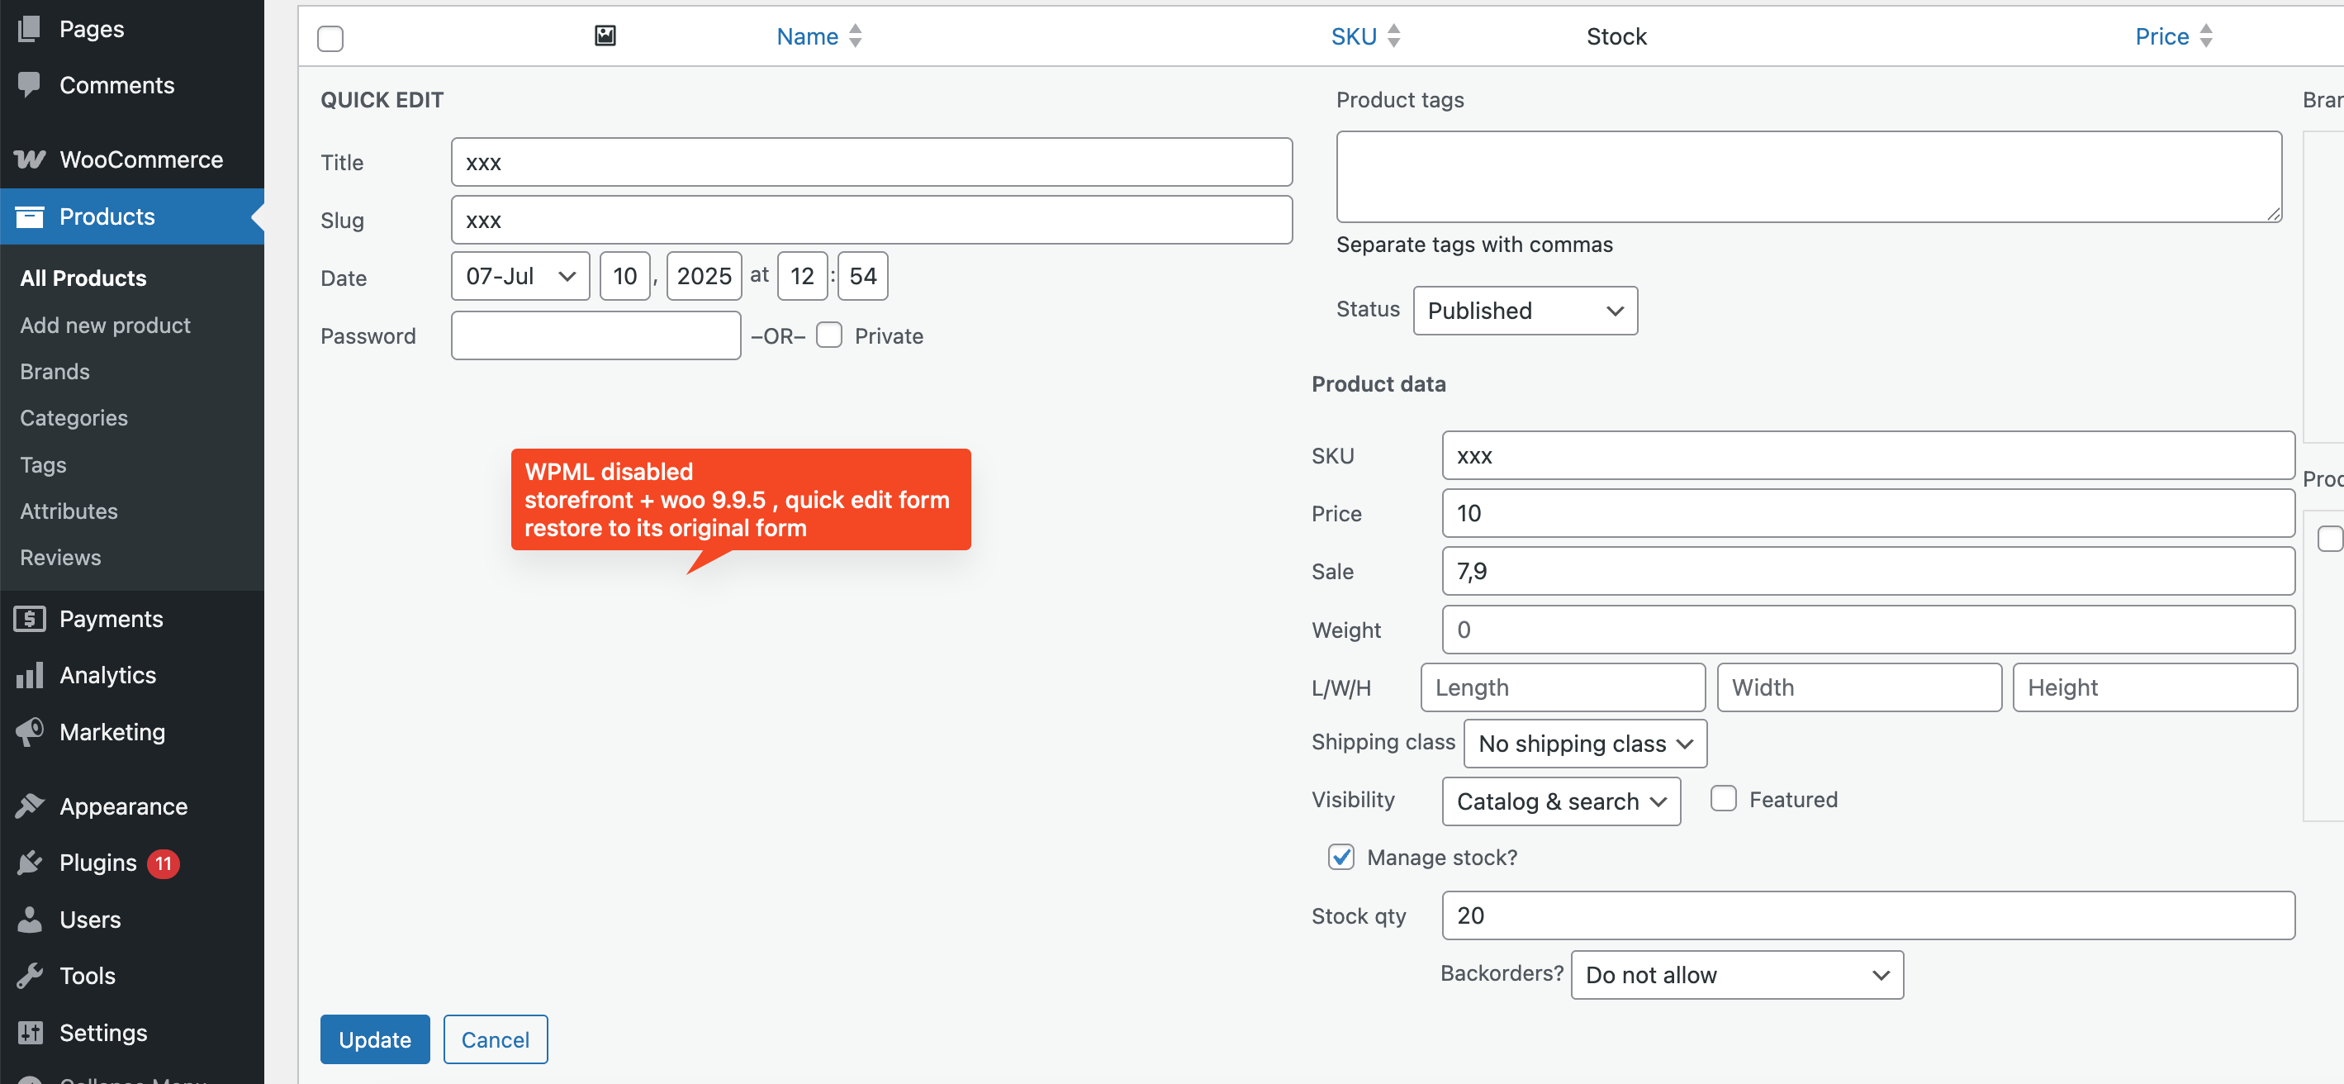Sort products by Price column link

[2162, 36]
